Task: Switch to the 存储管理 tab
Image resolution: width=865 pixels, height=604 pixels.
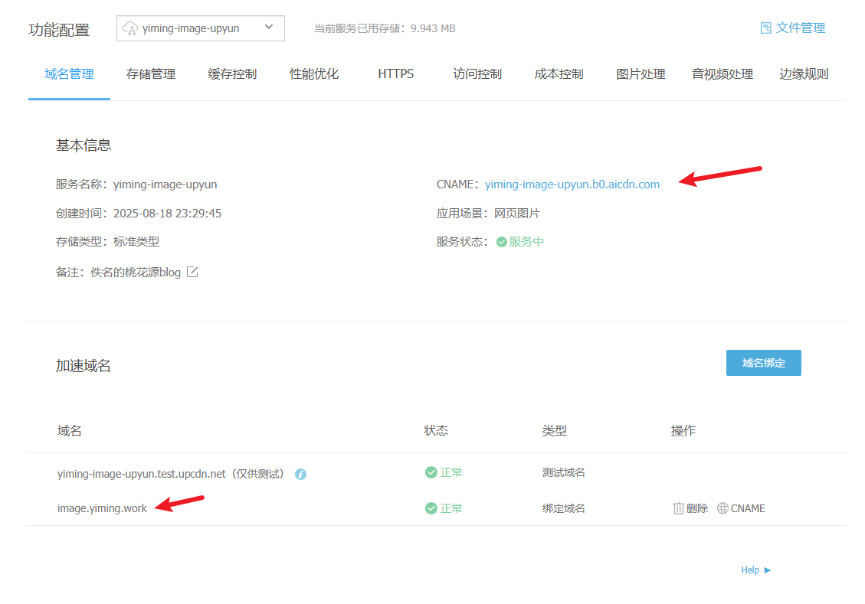Action: [151, 74]
